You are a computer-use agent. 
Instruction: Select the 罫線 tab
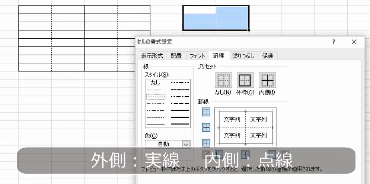(219, 55)
